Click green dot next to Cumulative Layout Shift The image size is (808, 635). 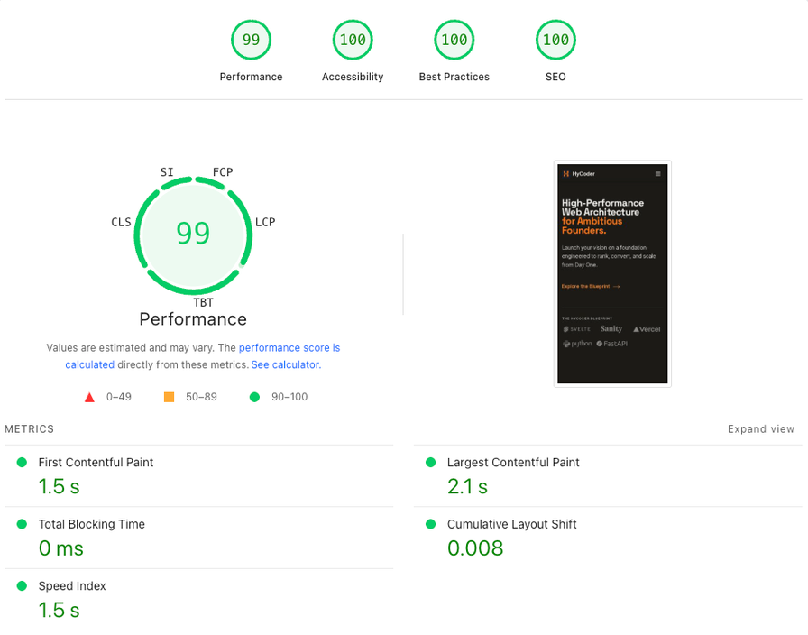click(x=430, y=524)
